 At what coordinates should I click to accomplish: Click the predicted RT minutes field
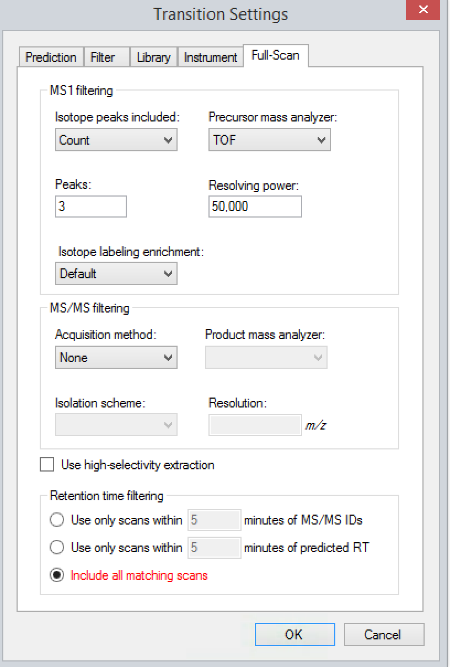pyautogui.click(x=215, y=548)
